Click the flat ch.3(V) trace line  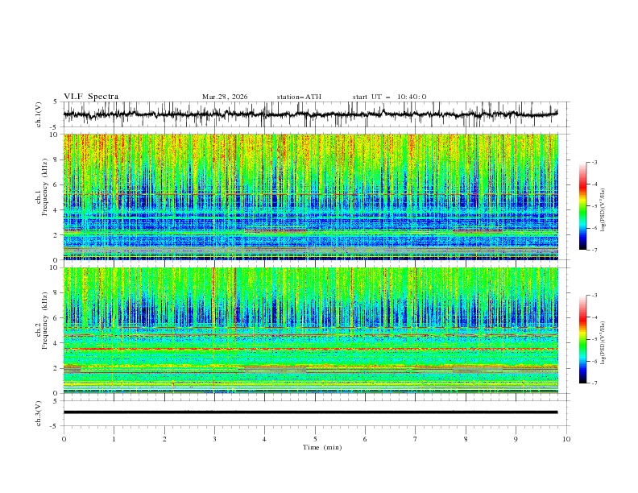(310, 412)
